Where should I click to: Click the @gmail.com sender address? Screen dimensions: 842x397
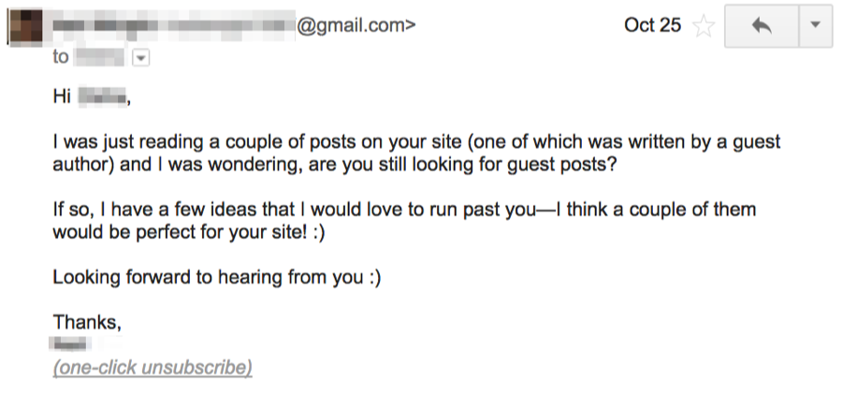click(356, 25)
